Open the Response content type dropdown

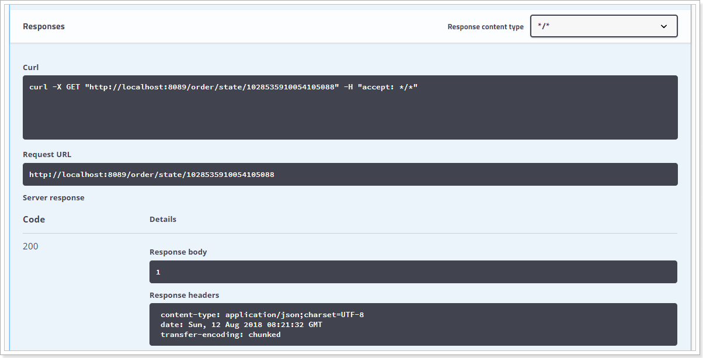604,26
